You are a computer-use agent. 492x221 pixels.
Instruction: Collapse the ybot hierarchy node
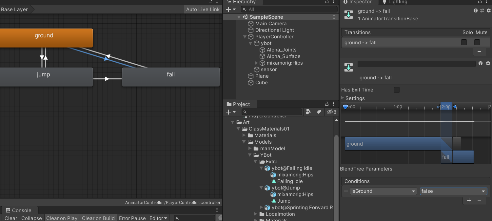point(250,43)
